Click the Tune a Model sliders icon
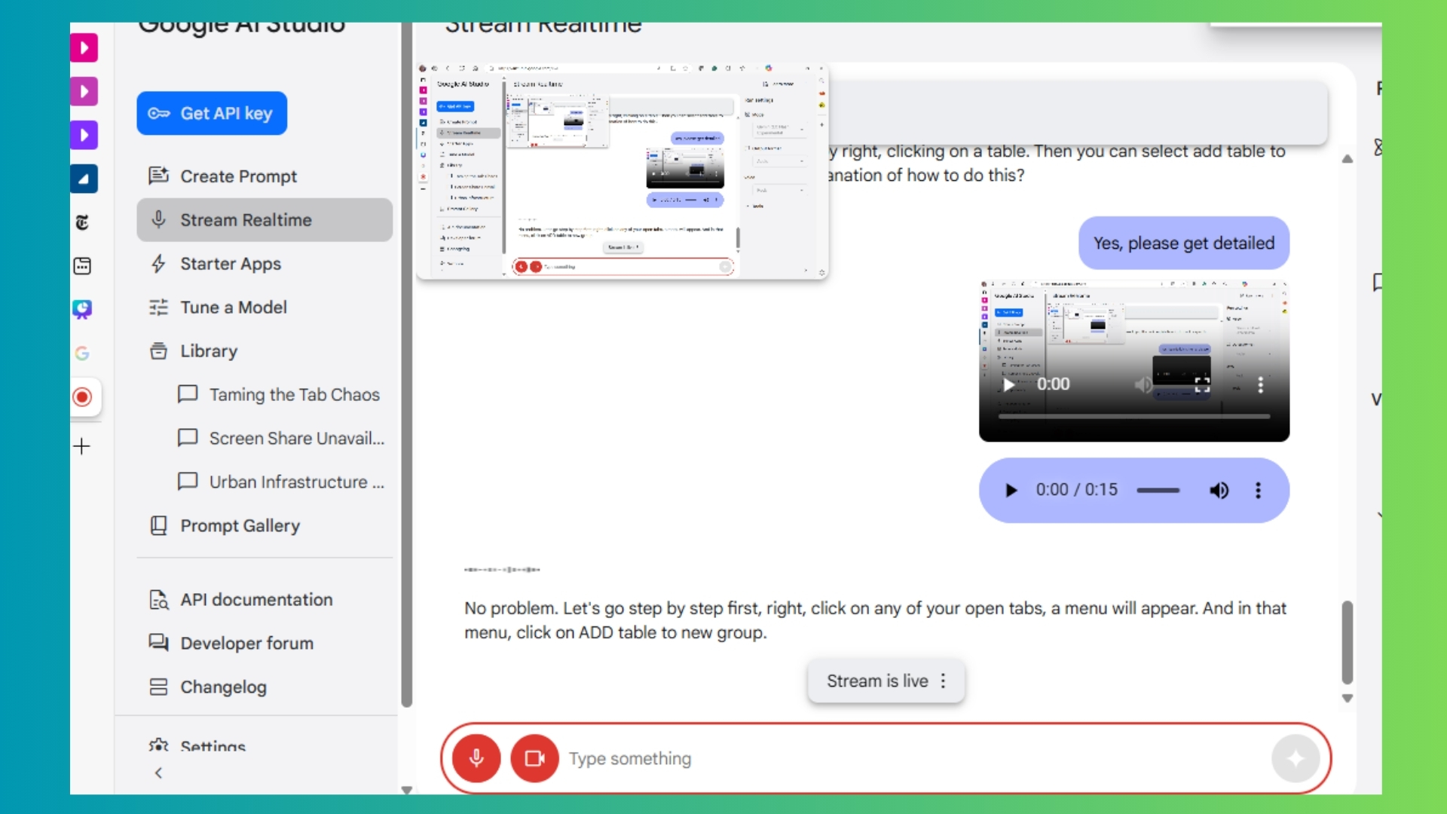 (x=158, y=308)
